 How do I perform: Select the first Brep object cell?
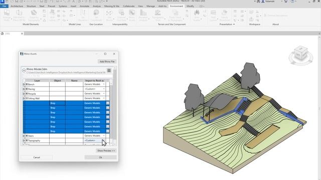click(x=57, y=103)
